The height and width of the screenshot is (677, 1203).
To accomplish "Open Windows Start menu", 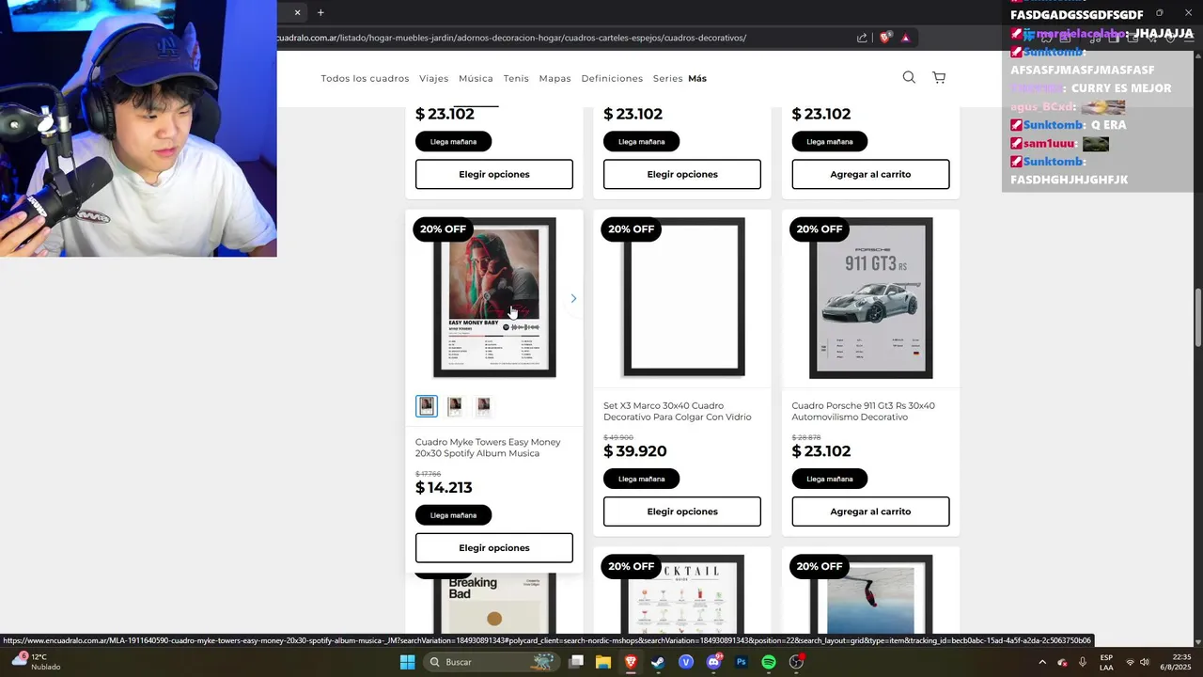I will tap(407, 662).
